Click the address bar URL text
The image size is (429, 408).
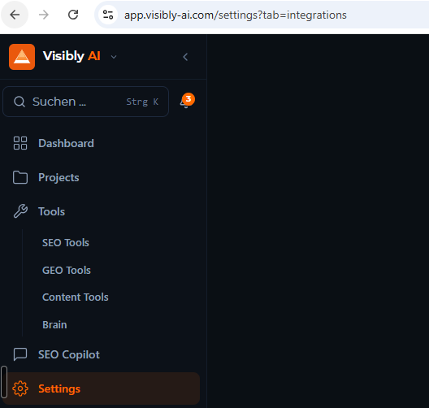(236, 15)
